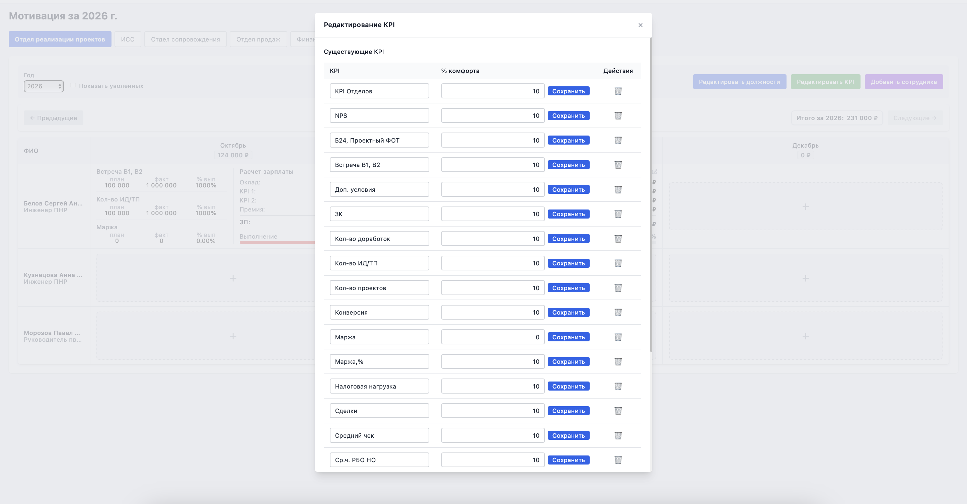
Task: Delete the Сделки KPI row
Action: coord(618,411)
